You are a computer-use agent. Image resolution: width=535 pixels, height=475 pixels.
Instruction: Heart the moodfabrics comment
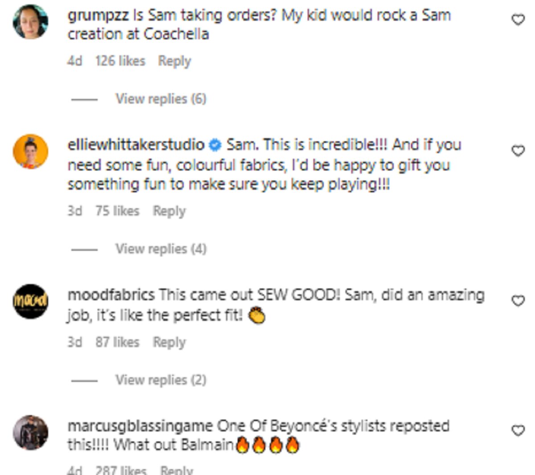click(518, 301)
